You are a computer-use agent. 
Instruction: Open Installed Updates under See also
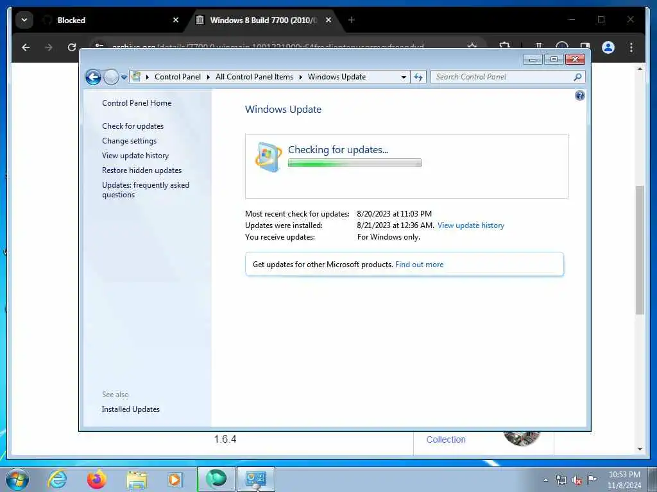tap(131, 409)
